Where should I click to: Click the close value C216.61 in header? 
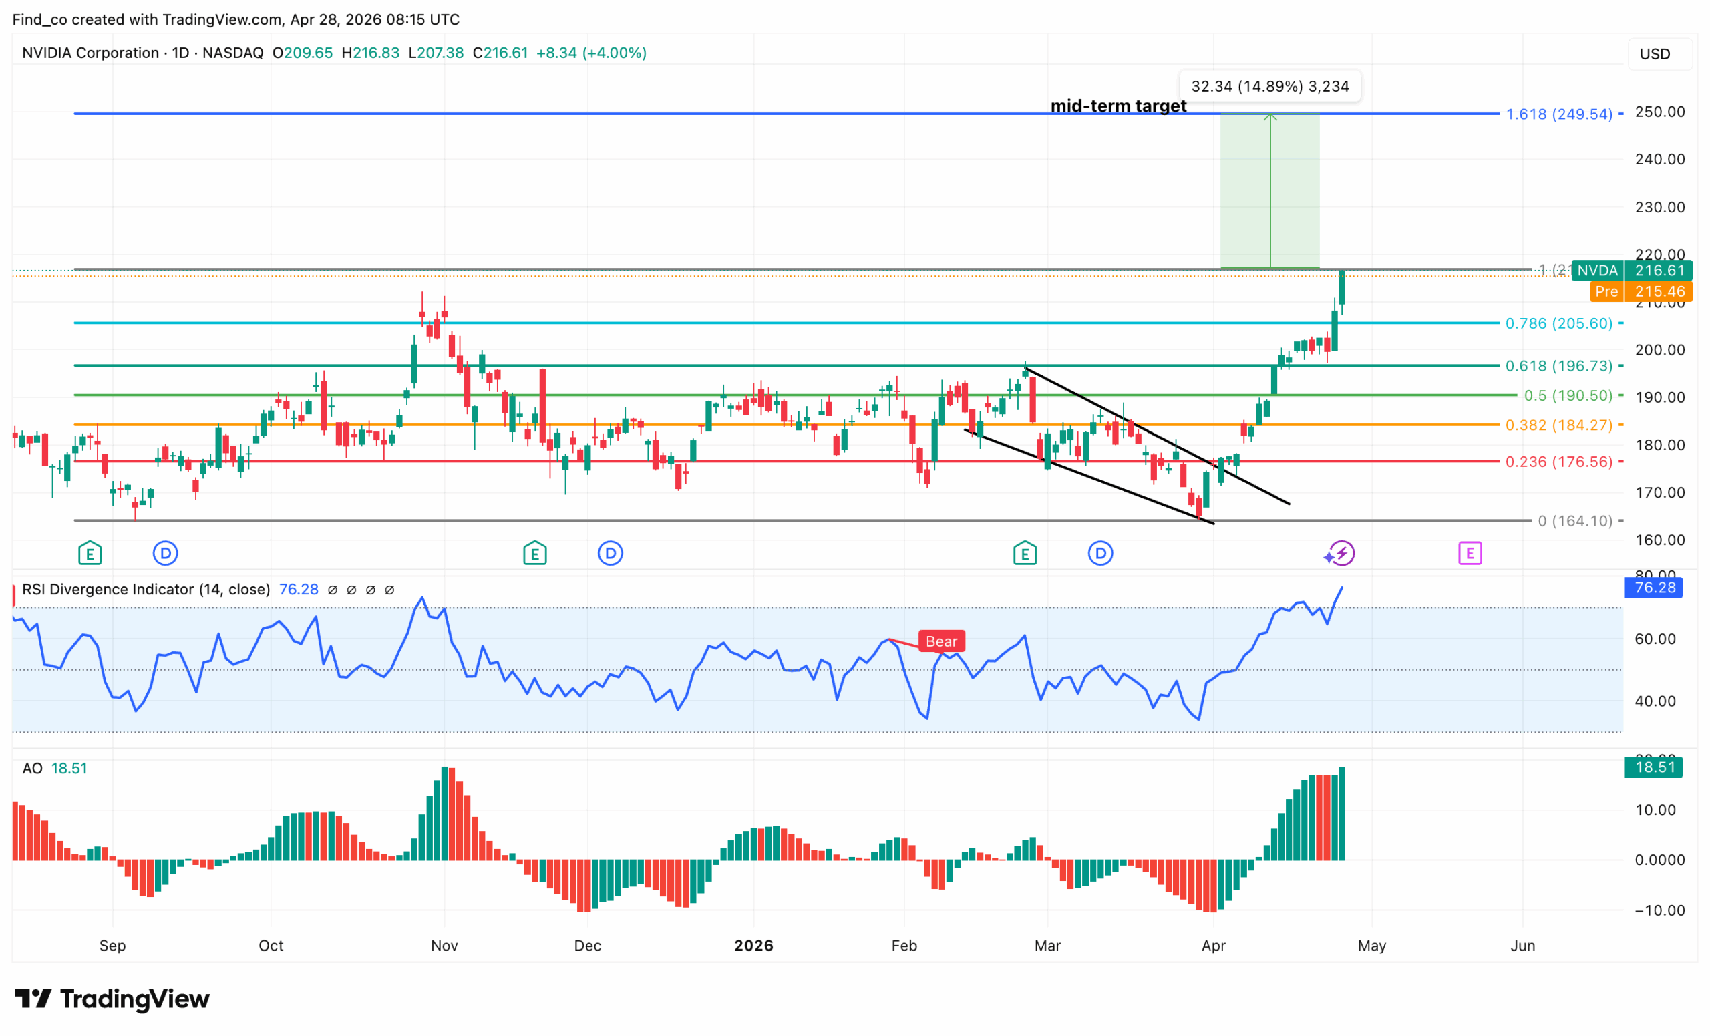point(500,53)
